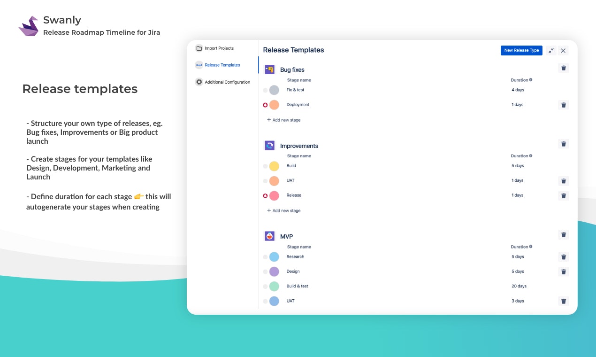Viewport: 596px width, 357px height.
Task: Add a new stage under Improvements
Action: click(283, 210)
